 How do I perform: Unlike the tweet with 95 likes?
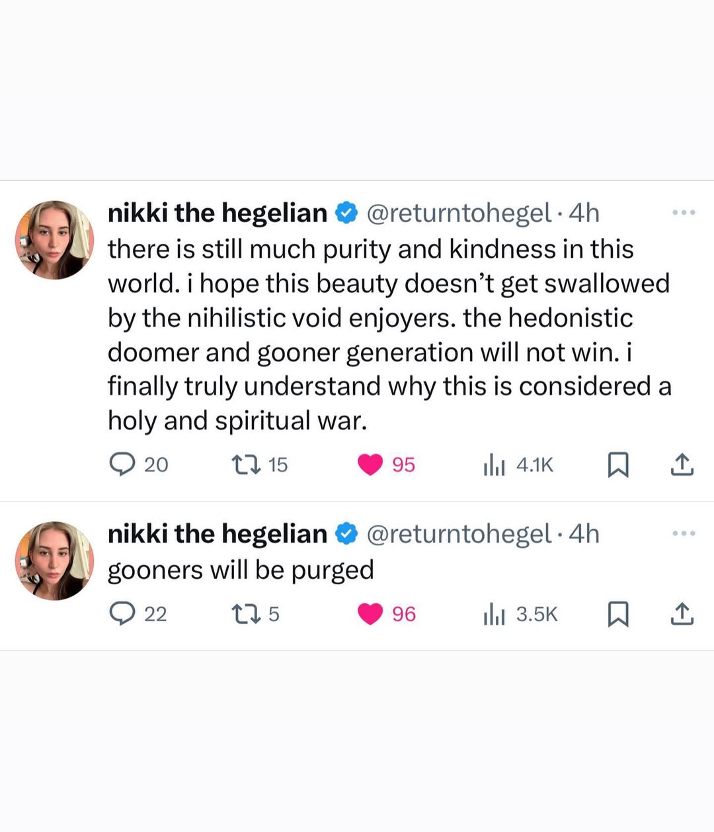[x=370, y=465]
